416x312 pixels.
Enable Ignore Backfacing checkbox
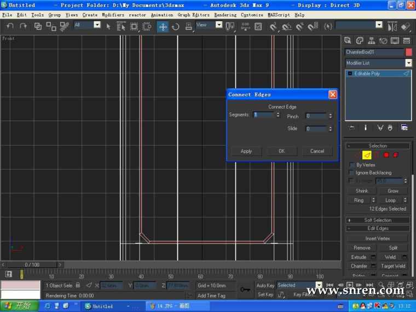point(352,173)
